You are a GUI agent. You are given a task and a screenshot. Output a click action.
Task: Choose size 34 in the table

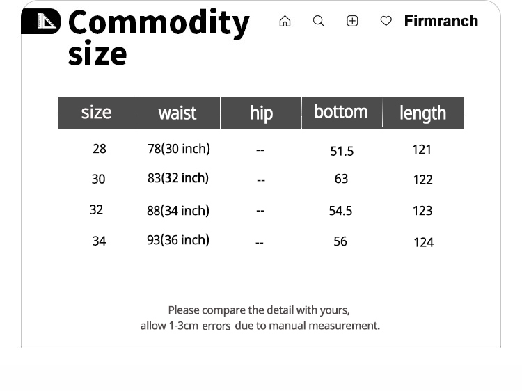click(x=100, y=241)
